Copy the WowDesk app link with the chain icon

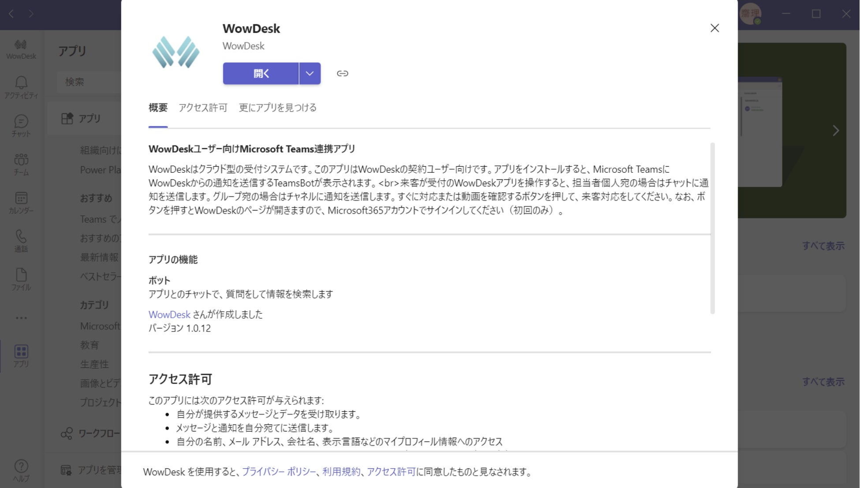343,74
